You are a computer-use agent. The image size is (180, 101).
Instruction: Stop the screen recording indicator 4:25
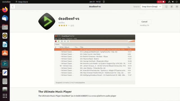click(161, 2)
